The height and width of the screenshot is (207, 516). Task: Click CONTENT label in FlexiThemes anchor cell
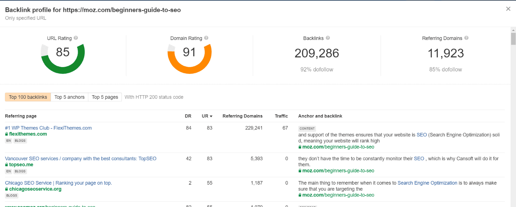click(x=307, y=128)
